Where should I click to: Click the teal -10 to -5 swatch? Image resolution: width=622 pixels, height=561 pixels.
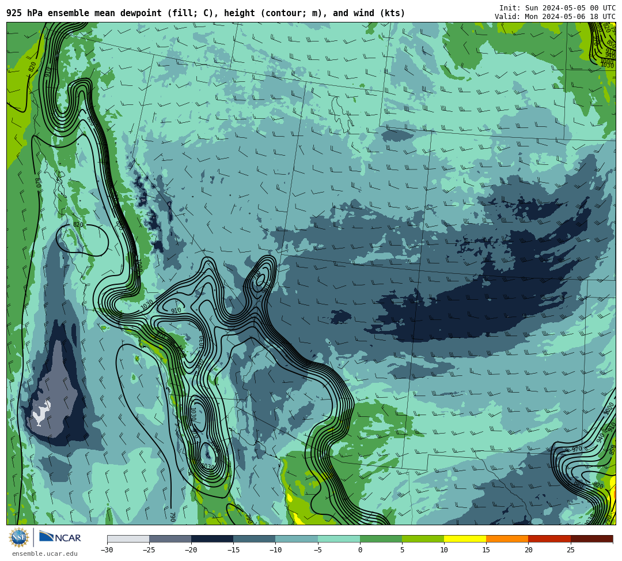(297, 539)
